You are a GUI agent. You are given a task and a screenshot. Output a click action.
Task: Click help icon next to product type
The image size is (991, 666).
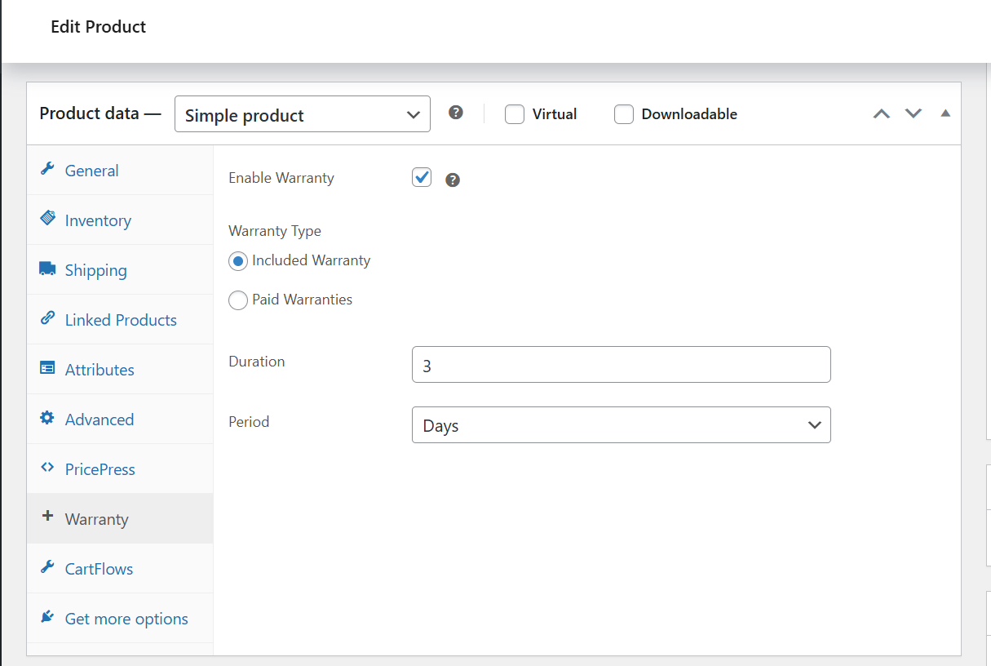click(456, 113)
